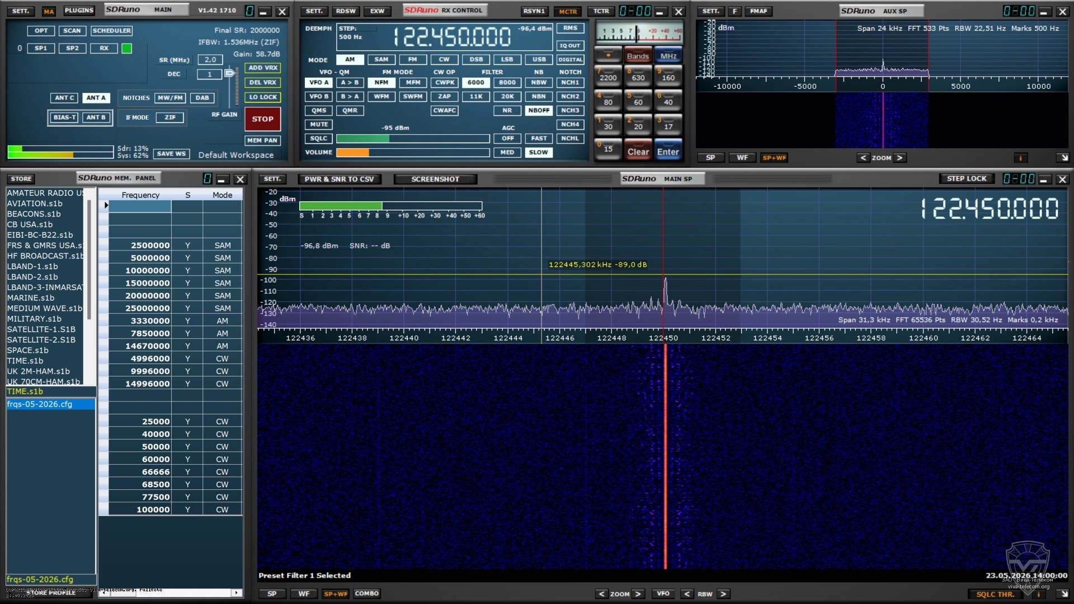The width and height of the screenshot is (1074, 604).
Task: Open PLUGINS in the Main window
Action: [79, 11]
